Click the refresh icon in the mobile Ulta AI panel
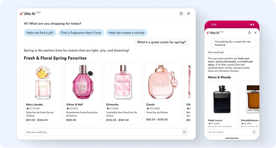 pyautogui.click(x=249, y=33)
